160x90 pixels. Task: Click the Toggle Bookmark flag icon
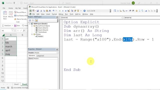click(x=146, y=11)
